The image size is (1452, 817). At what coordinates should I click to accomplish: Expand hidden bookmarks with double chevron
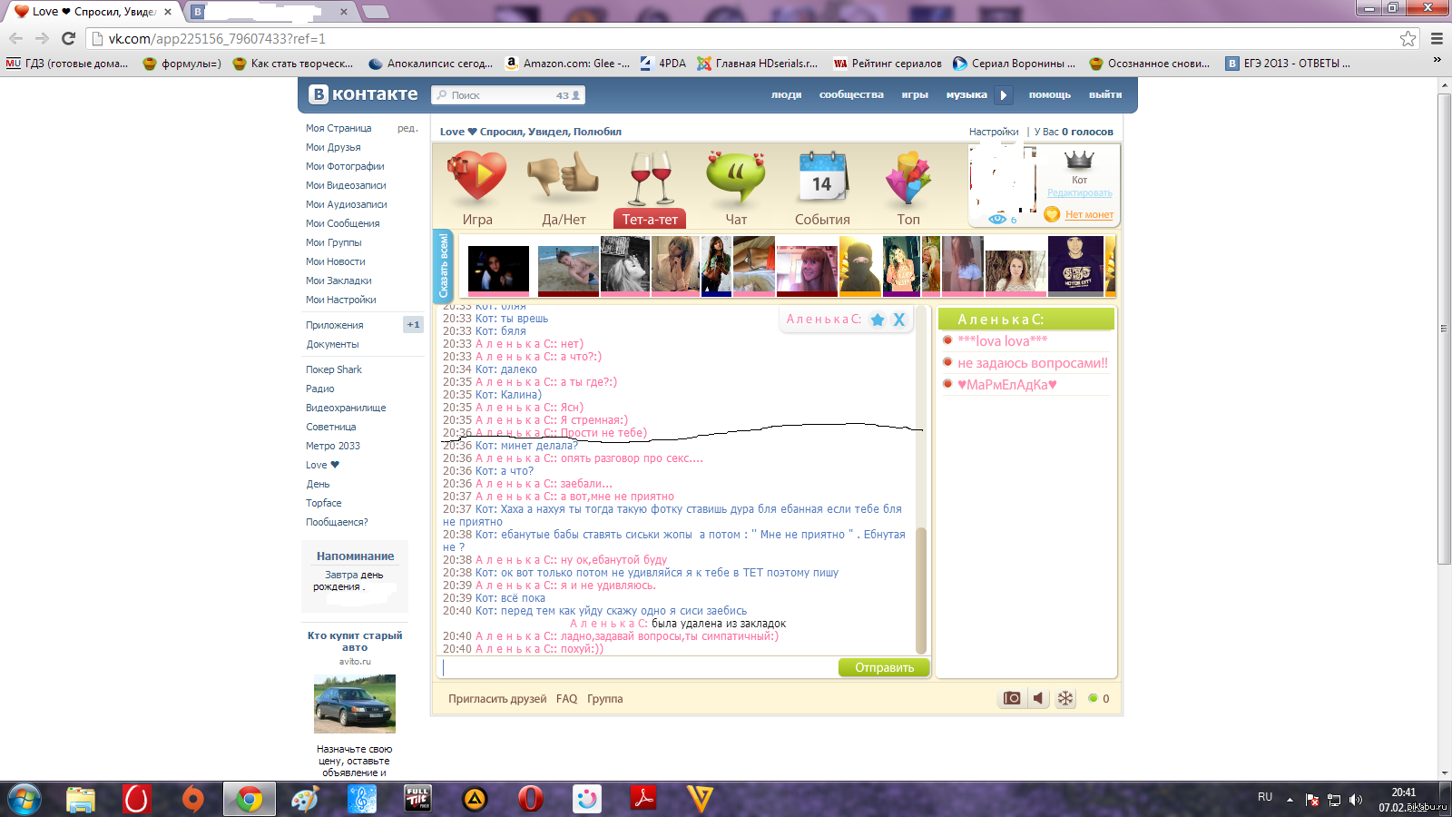click(x=1437, y=60)
